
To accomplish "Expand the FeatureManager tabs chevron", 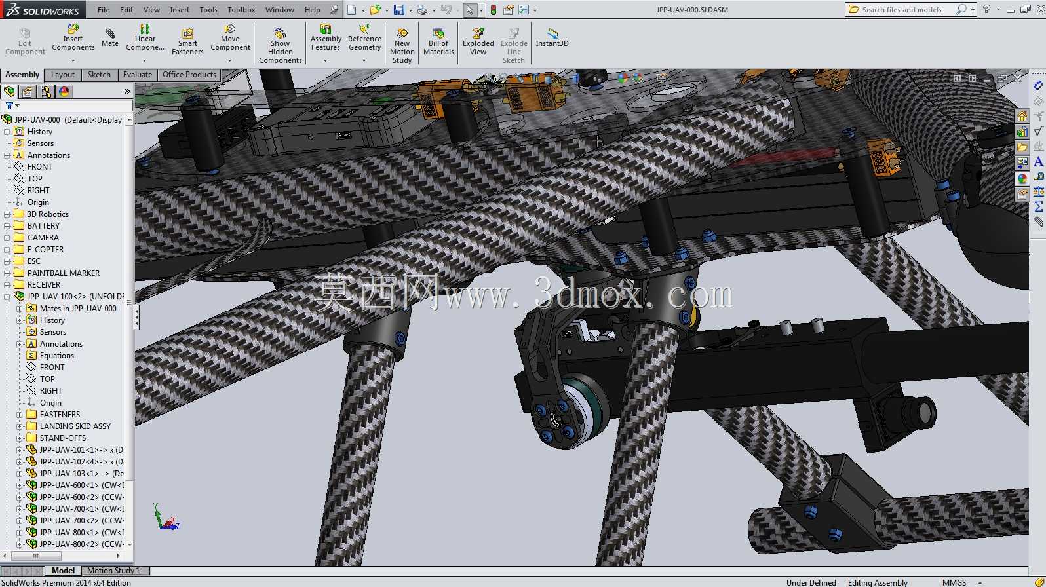I will [127, 92].
